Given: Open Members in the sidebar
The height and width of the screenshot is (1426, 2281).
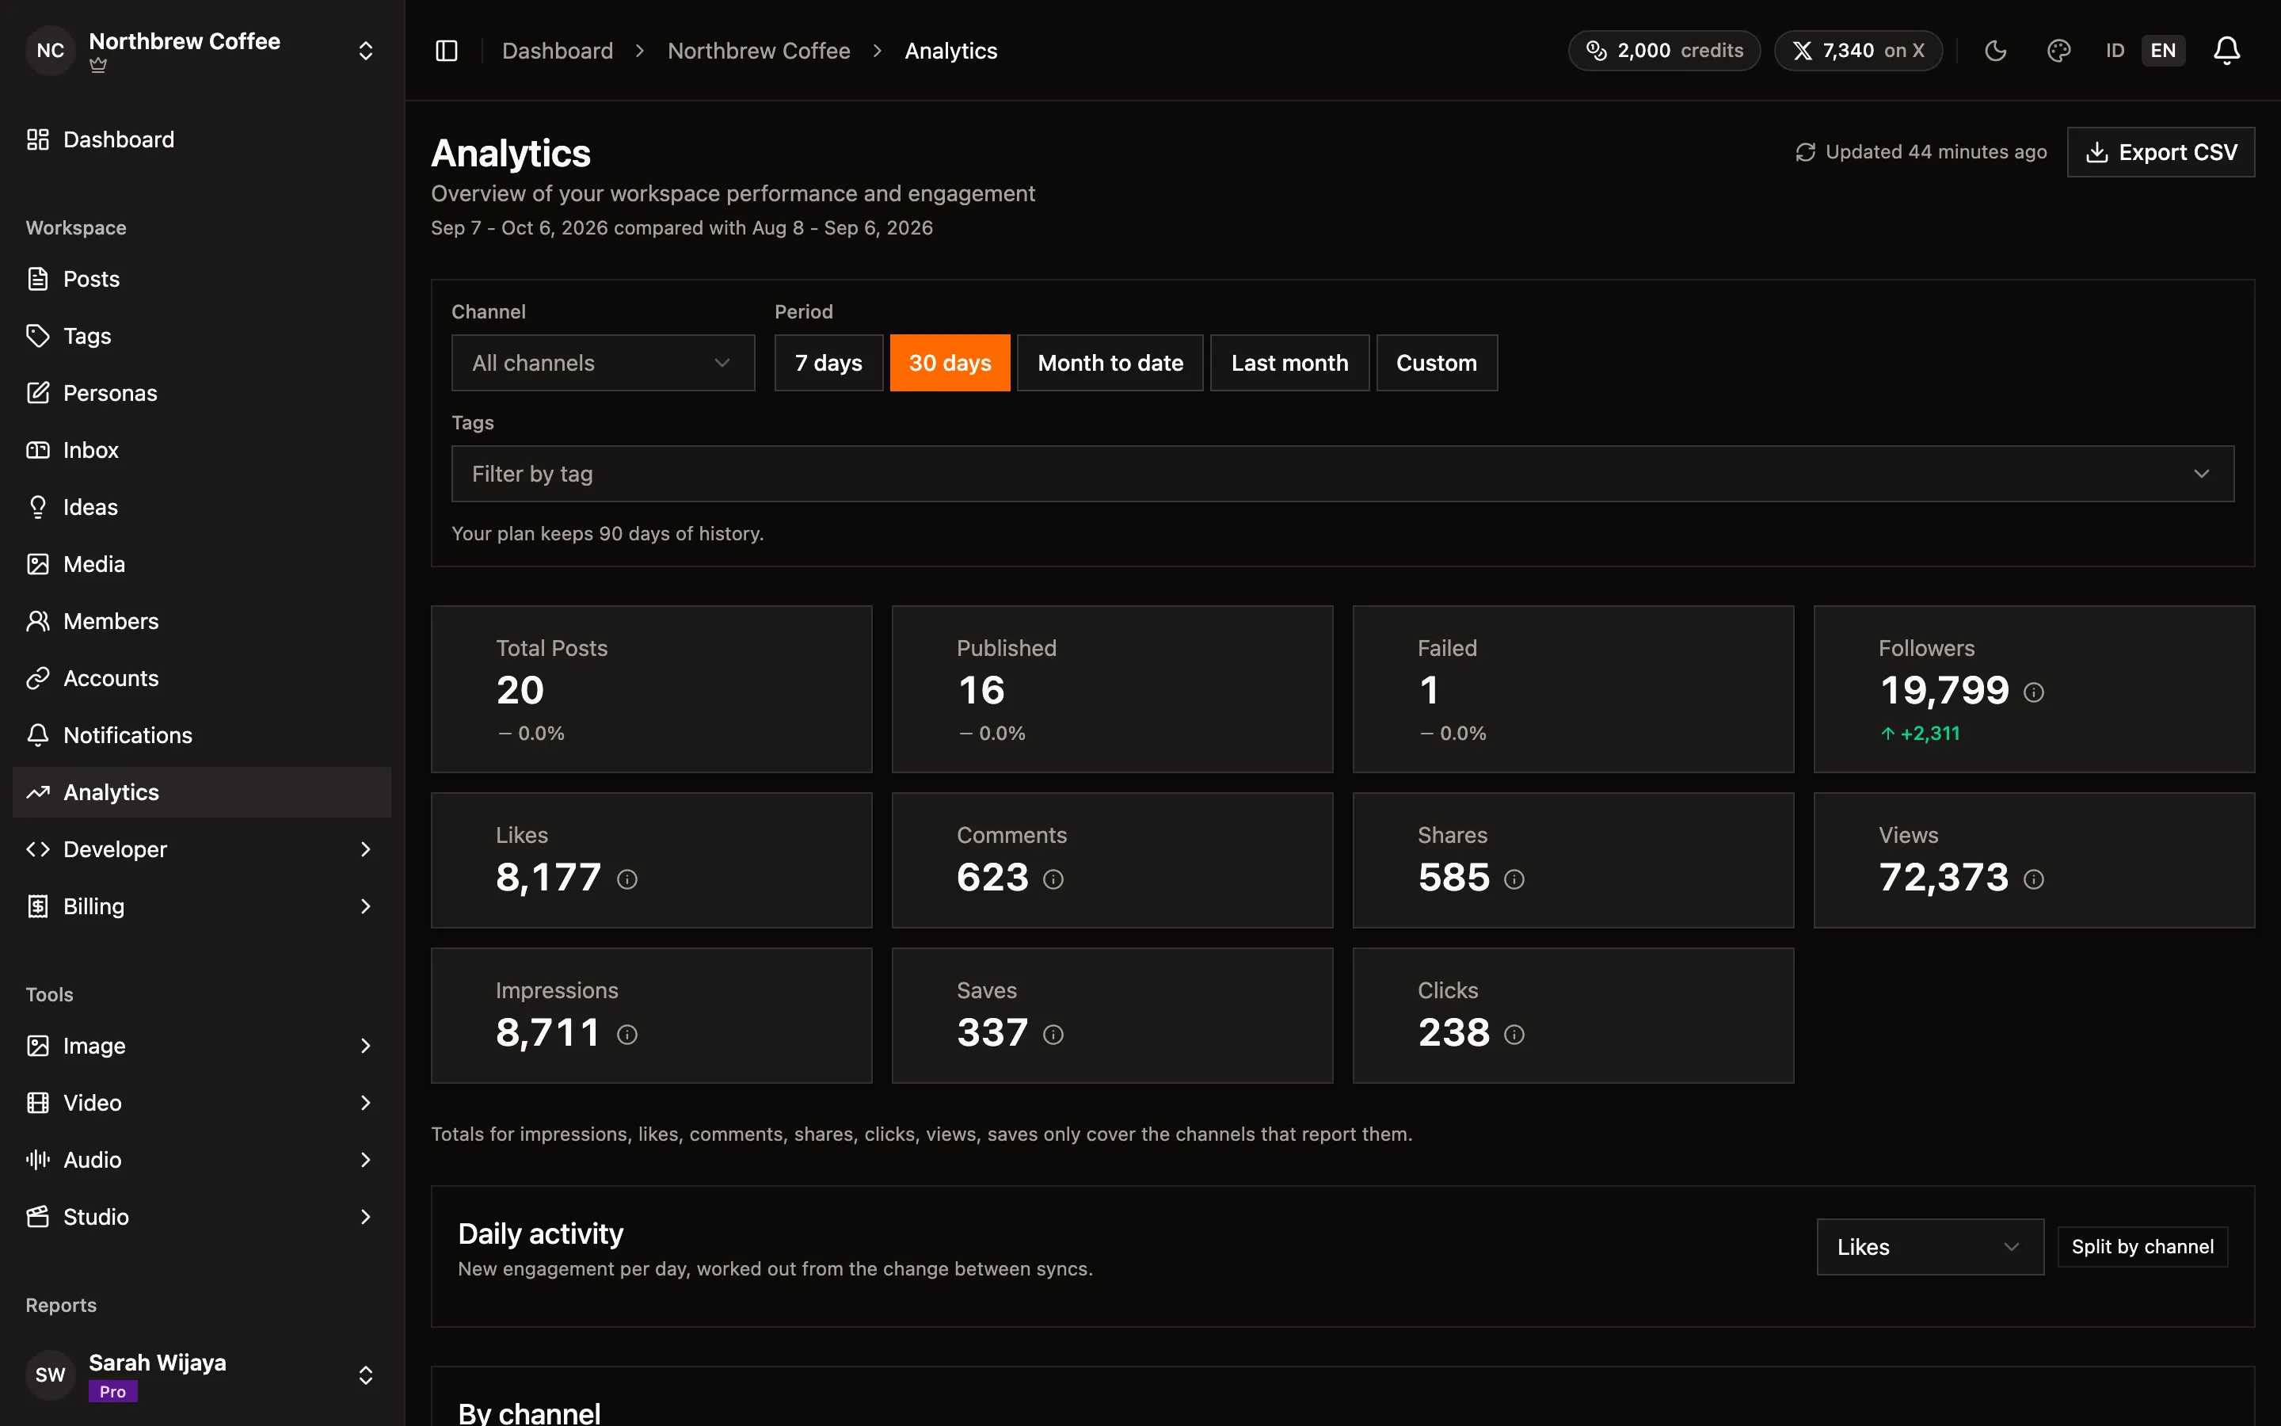Looking at the screenshot, I should [202, 622].
